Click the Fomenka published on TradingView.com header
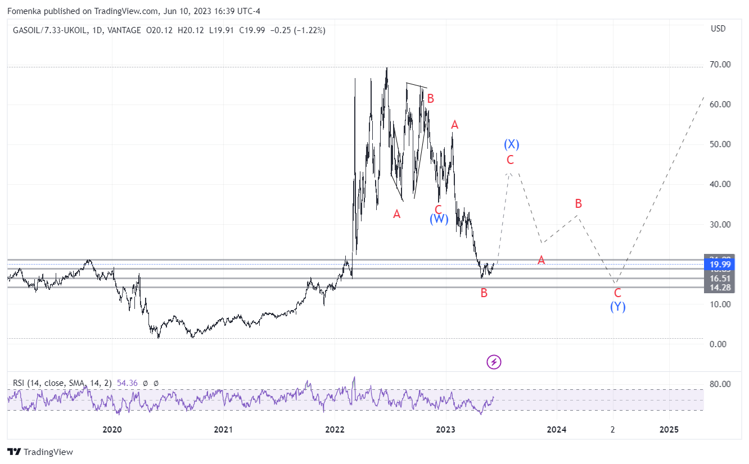Screen dimensions: 749x464 tap(134, 11)
